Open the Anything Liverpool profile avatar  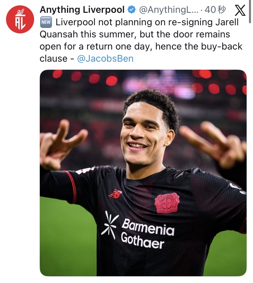(x=20, y=19)
